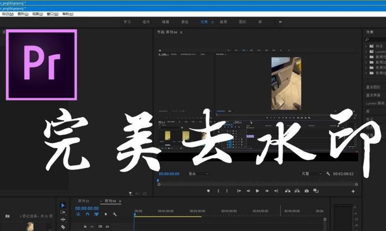Viewport: 386px width, 231px height.
Task: Click the Mark In bracket button
Action: point(218,191)
